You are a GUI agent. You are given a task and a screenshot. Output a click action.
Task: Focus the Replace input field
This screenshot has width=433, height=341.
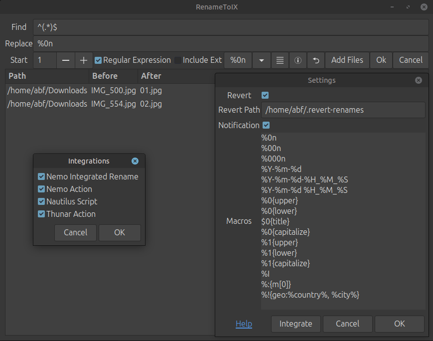coord(231,44)
